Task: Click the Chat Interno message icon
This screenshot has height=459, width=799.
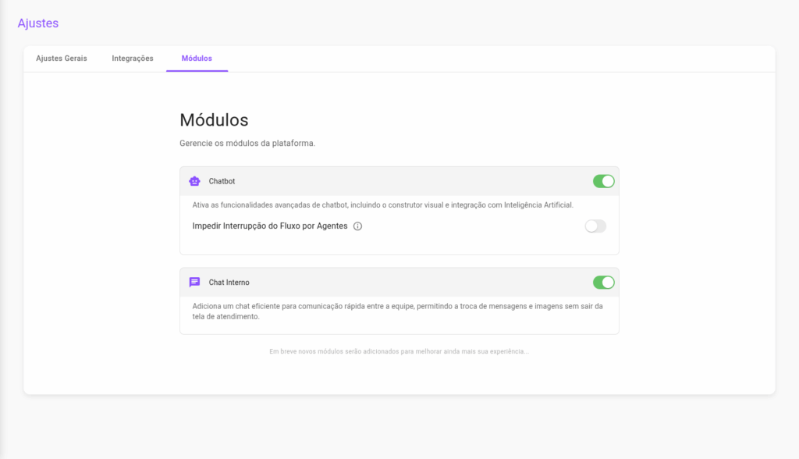Action: point(194,283)
